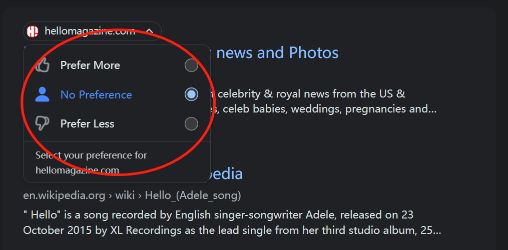Select the Prefer Less radio button

(x=191, y=123)
